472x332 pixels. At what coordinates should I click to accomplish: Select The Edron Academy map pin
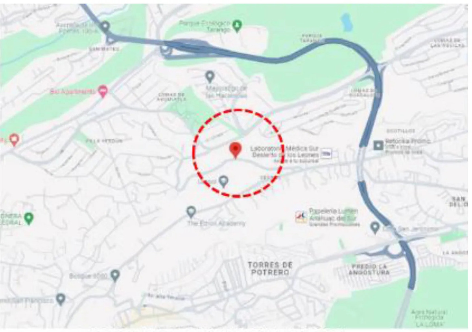pos(191,212)
